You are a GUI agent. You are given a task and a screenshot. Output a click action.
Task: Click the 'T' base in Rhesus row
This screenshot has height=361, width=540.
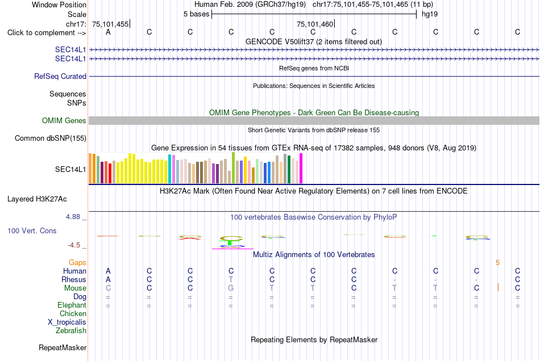pos(231,279)
